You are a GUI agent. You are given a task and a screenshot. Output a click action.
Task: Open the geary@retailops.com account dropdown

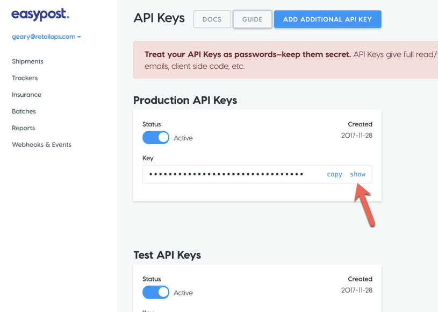[x=46, y=37]
